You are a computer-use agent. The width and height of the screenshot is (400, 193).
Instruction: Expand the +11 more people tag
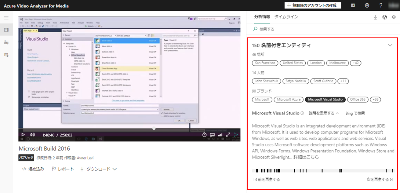pos(344,81)
